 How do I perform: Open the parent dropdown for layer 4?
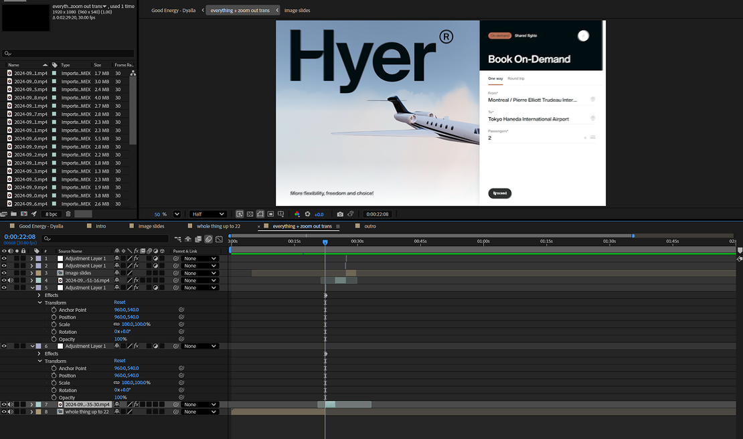199,280
